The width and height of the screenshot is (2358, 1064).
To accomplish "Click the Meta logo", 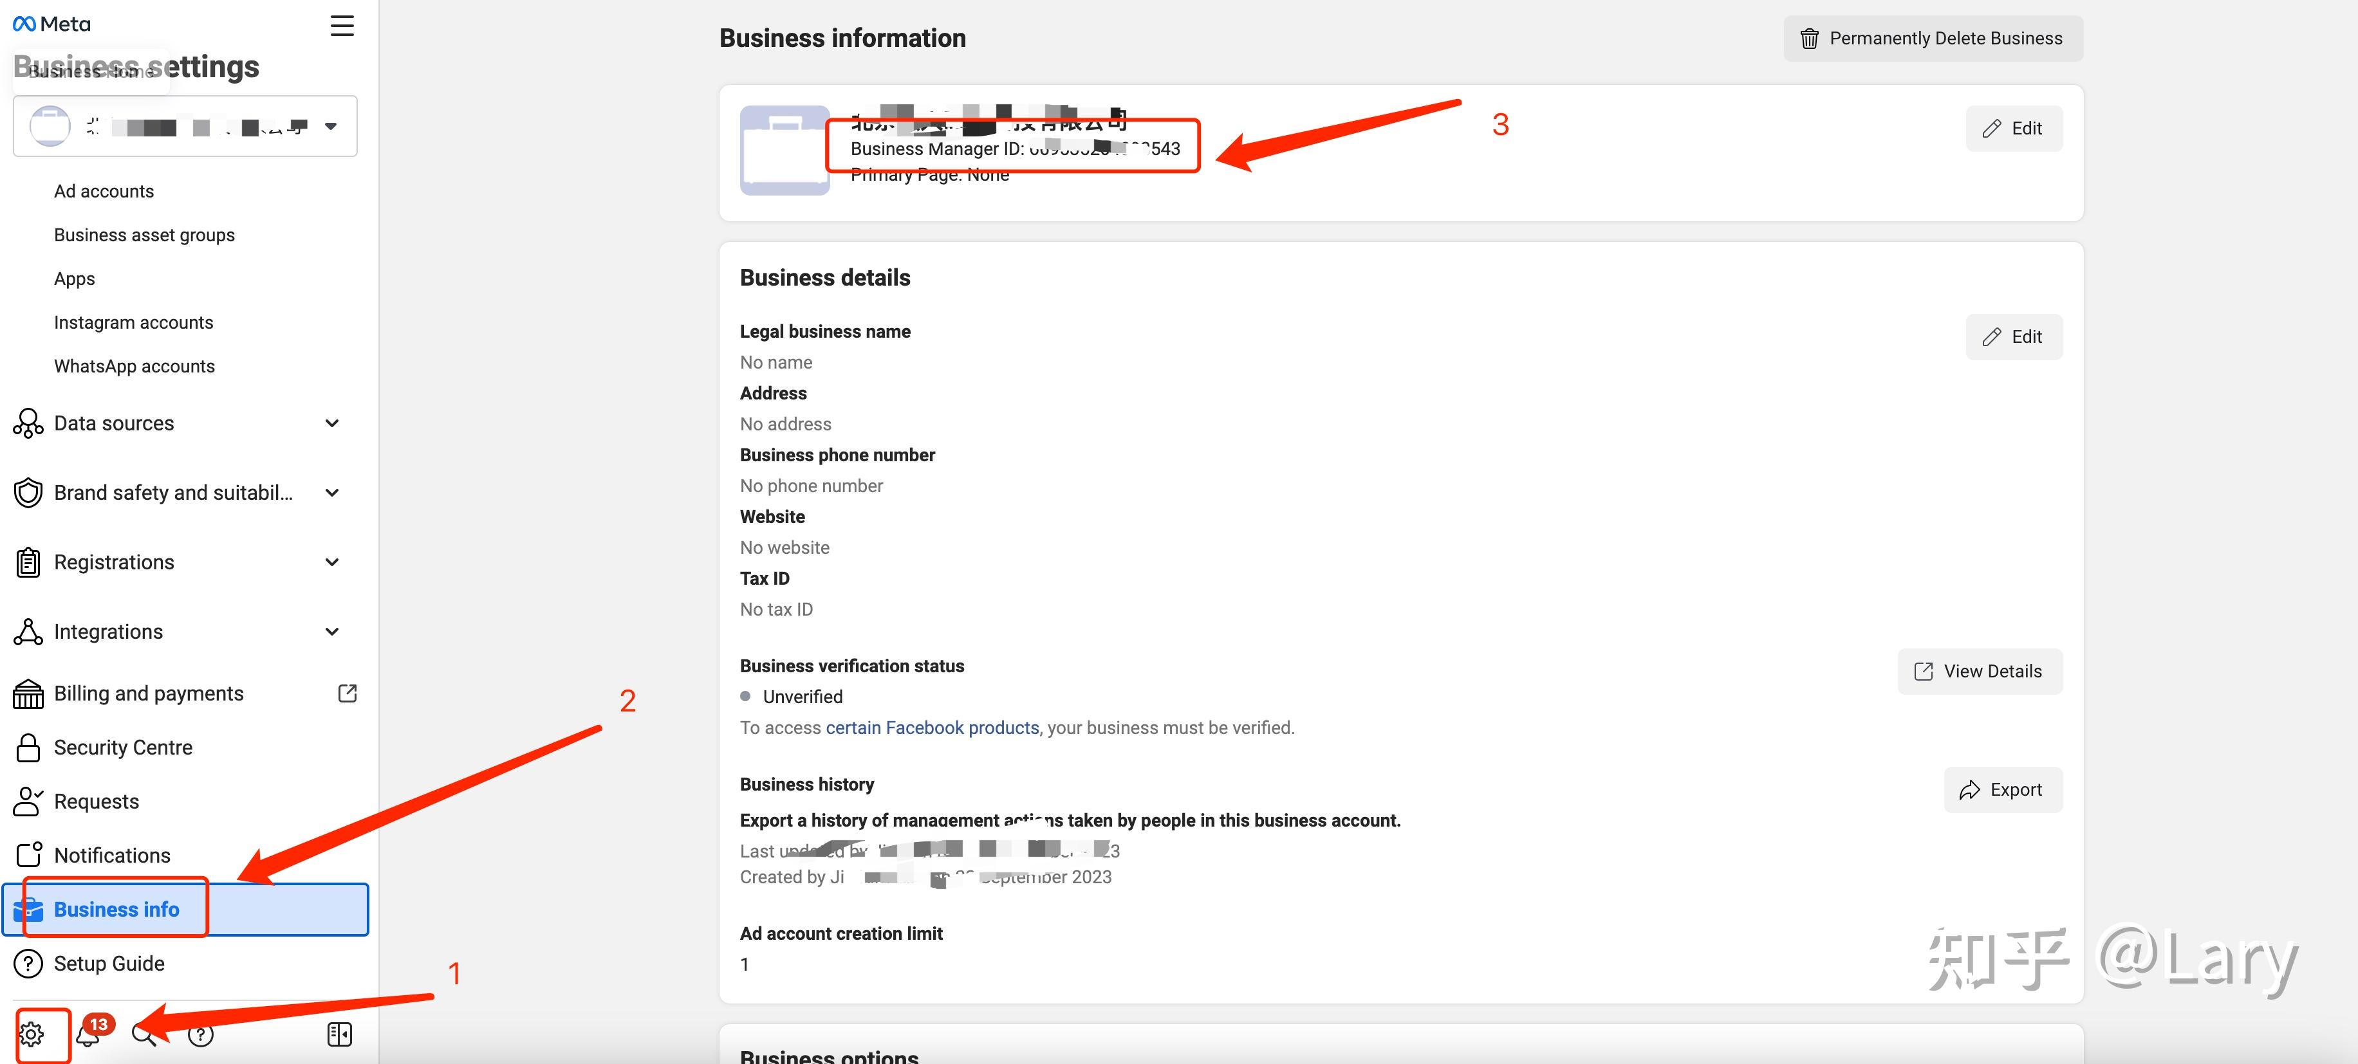I will 52,24.
